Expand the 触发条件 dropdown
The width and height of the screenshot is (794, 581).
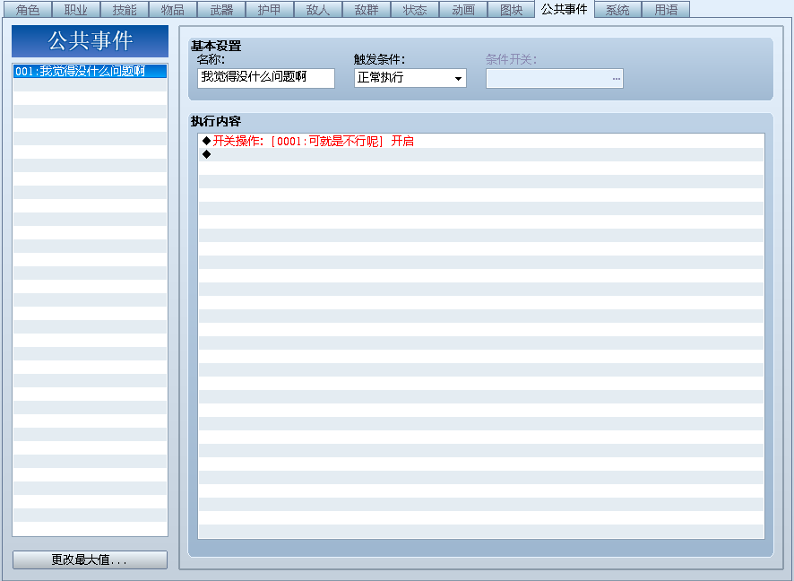point(410,78)
